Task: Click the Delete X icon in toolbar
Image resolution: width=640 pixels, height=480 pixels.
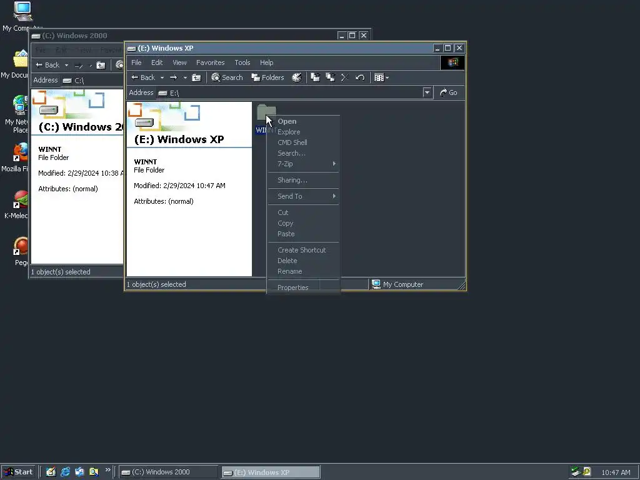Action: [344, 77]
